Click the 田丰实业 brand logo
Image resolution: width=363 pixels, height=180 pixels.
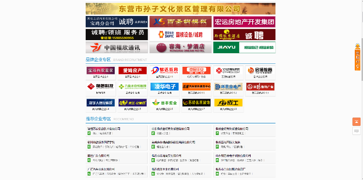(x=165, y=103)
